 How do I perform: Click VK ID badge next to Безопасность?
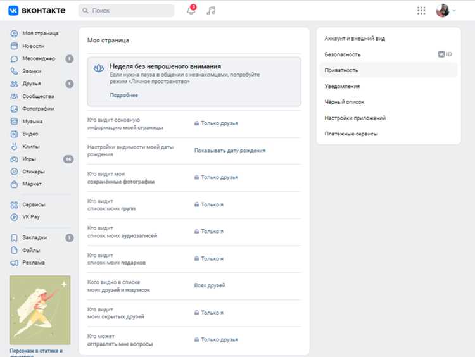click(x=445, y=54)
